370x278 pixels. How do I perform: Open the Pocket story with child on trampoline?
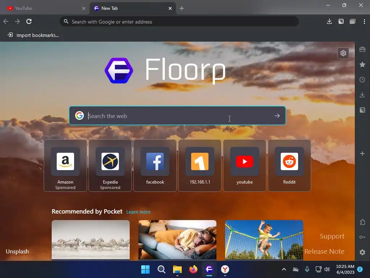click(264, 240)
